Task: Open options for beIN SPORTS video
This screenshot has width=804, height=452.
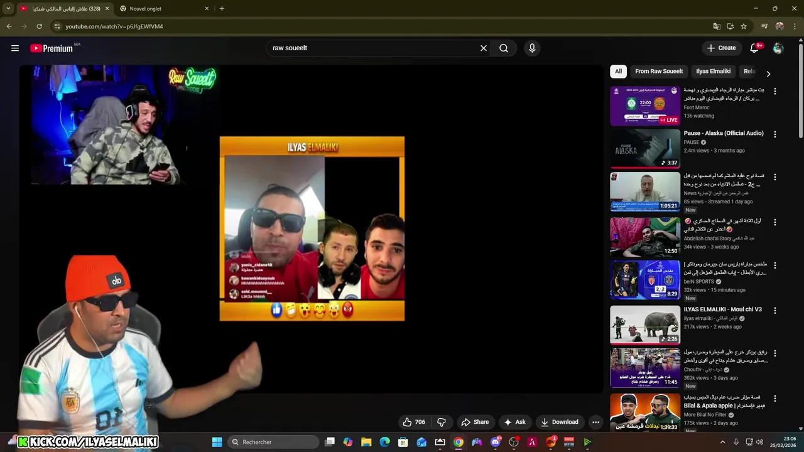Action: (774, 265)
